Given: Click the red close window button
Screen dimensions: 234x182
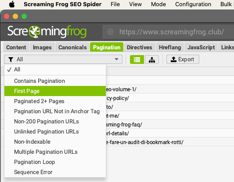Looking at the screenshot, I should click(x=7, y=16).
